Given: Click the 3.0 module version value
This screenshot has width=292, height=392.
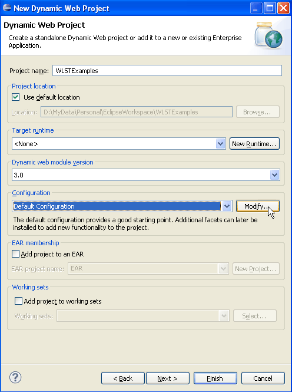Looking at the screenshot, I should 18,175.
